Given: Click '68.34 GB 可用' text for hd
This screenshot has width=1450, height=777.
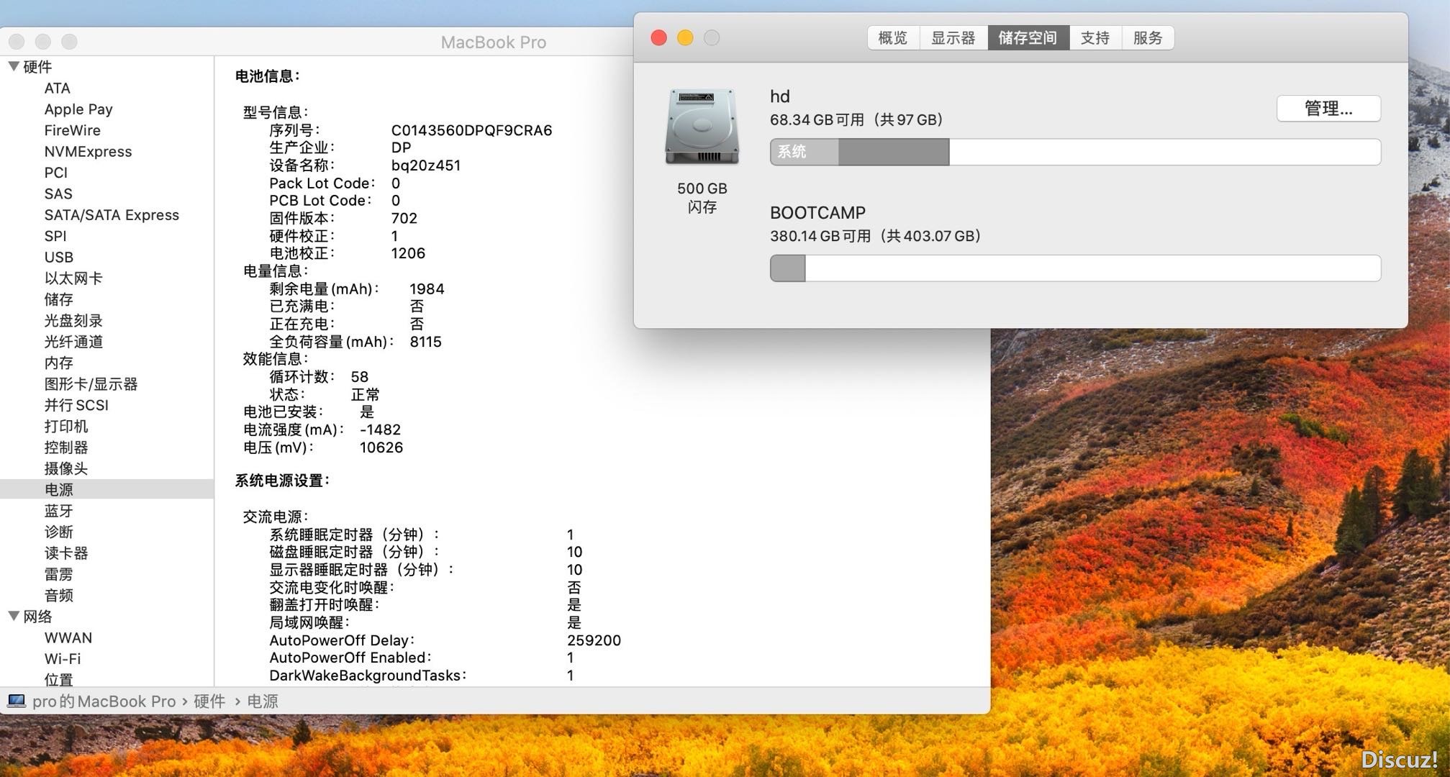Looking at the screenshot, I should [x=817, y=119].
